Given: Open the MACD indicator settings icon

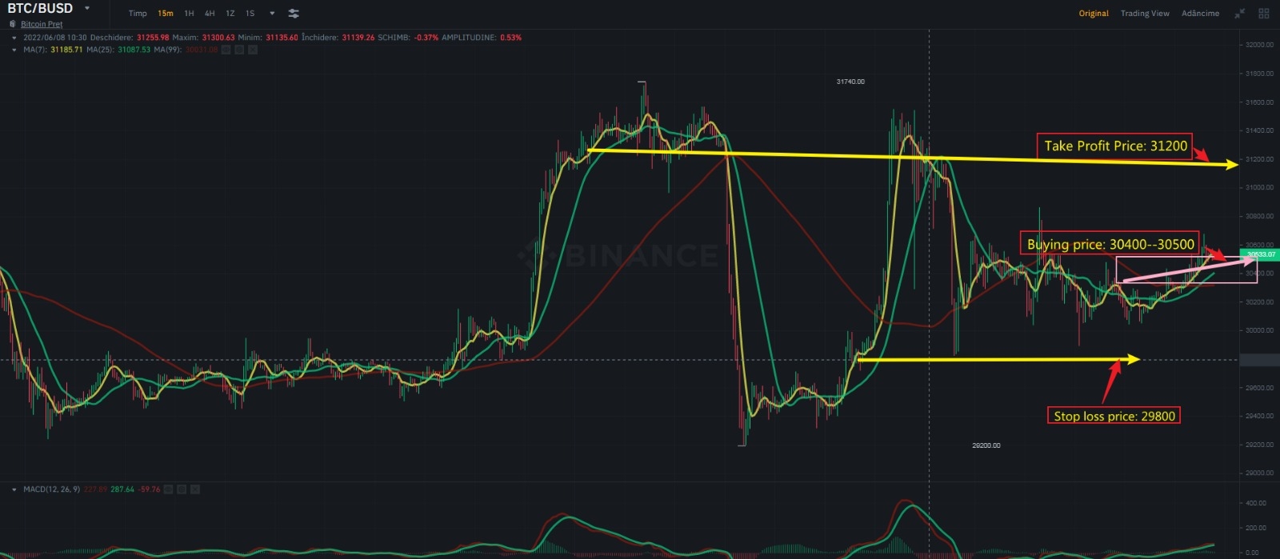Looking at the screenshot, I should 182,489.
